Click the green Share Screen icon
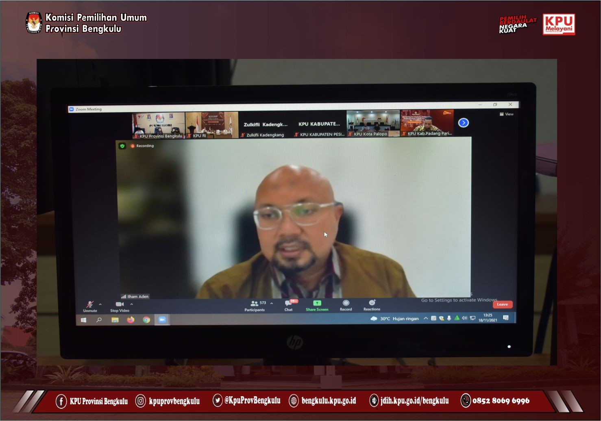Image resolution: width=601 pixels, height=421 pixels. tap(317, 303)
